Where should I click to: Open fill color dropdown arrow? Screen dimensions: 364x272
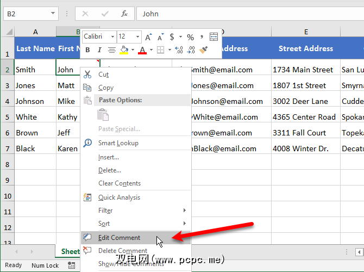[x=133, y=50]
